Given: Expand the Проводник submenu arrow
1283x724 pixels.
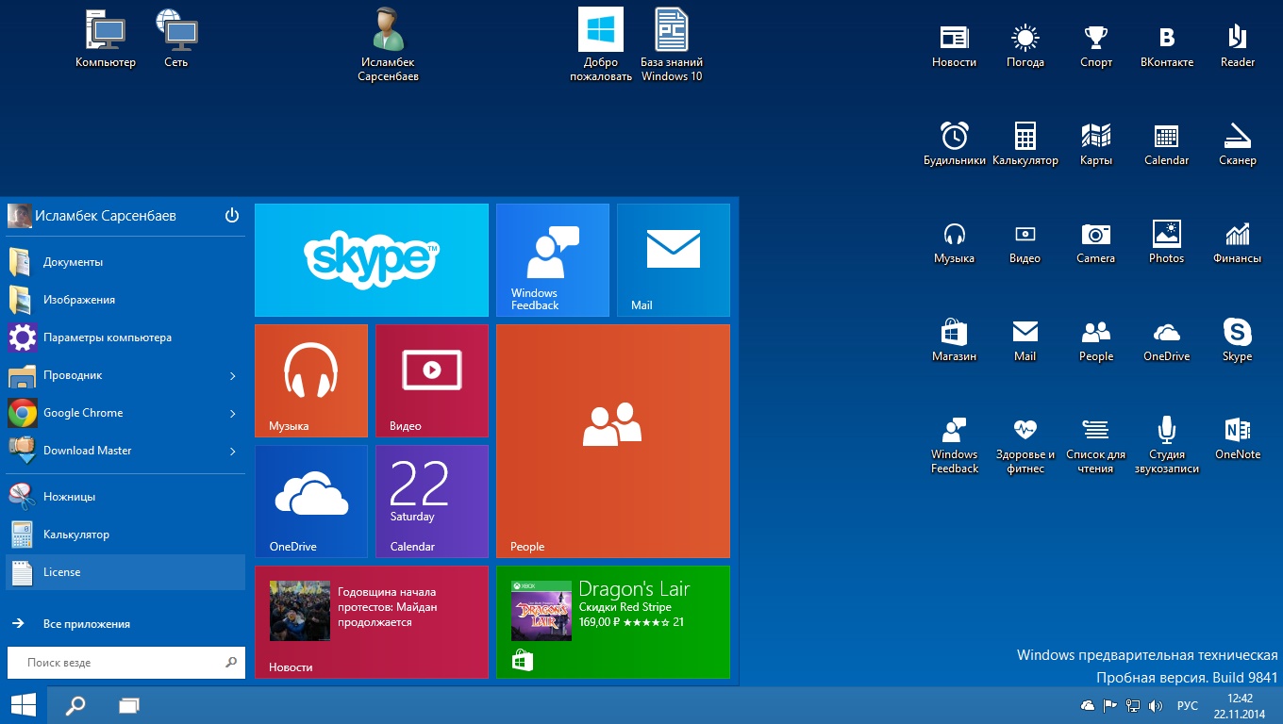Looking at the screenshot, I should click(233, 376).
